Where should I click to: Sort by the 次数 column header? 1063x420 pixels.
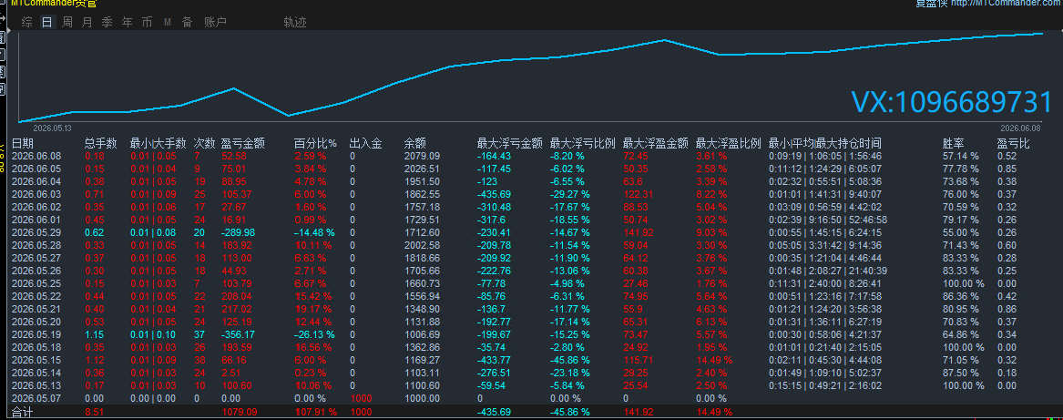coord(204,143)
